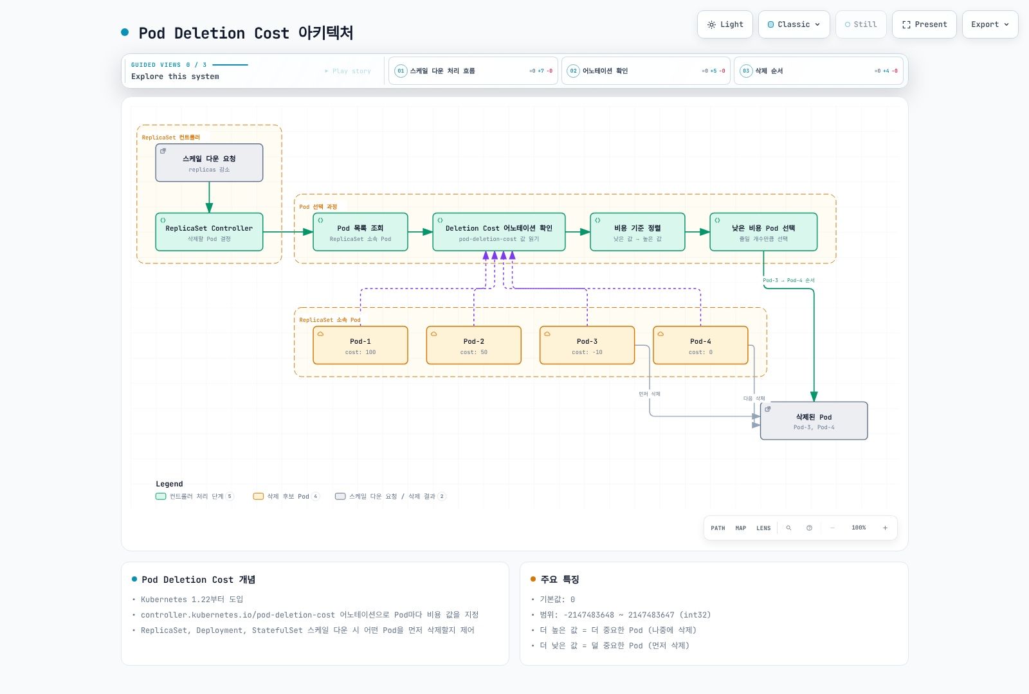Click the 주요 특징 heading
Screen dimensions: 1029x694
(560, 580)
